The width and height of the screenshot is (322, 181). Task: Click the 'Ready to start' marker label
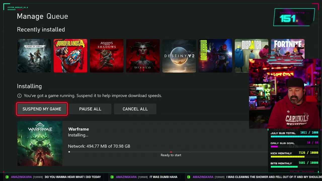(x=171, y=155)
